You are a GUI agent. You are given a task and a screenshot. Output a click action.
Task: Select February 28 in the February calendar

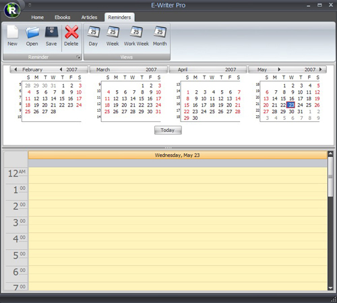click(53, 112)
